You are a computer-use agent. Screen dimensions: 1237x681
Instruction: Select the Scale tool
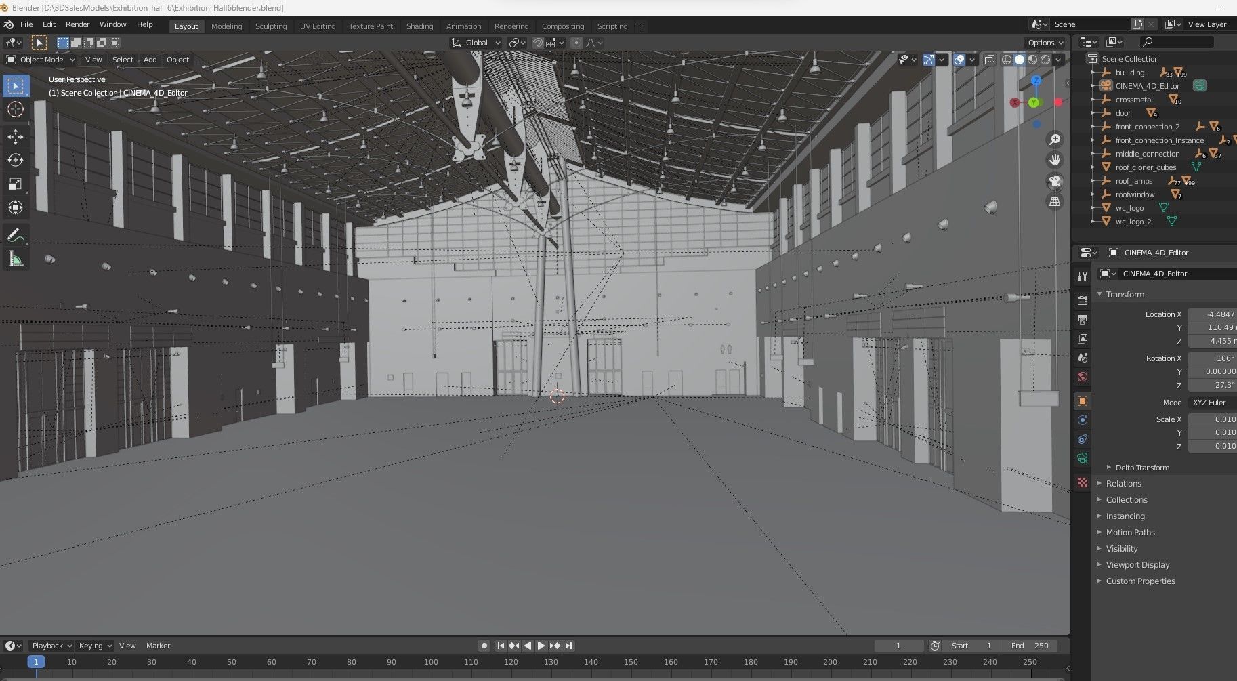(x=16, y=184)
